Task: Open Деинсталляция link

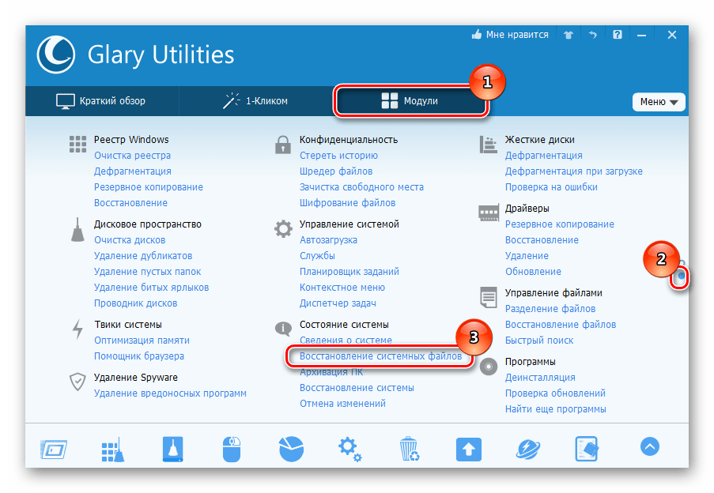Action: [x=539, y=378]
